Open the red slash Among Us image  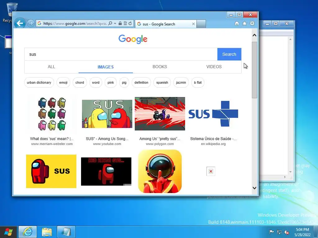click(160, 114)
